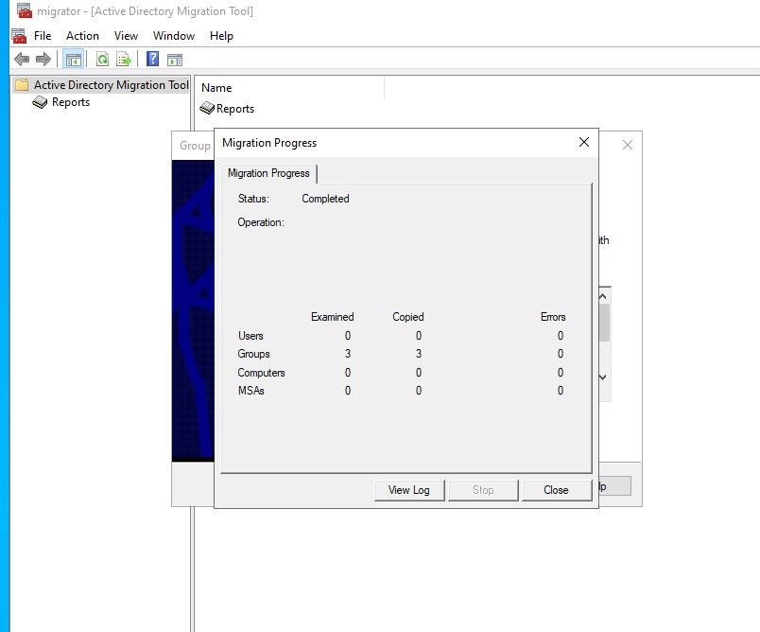760x632 pixels.
Task: Toggle Show/Hide Action Pane toolbar icon
Action: point(175,60)
